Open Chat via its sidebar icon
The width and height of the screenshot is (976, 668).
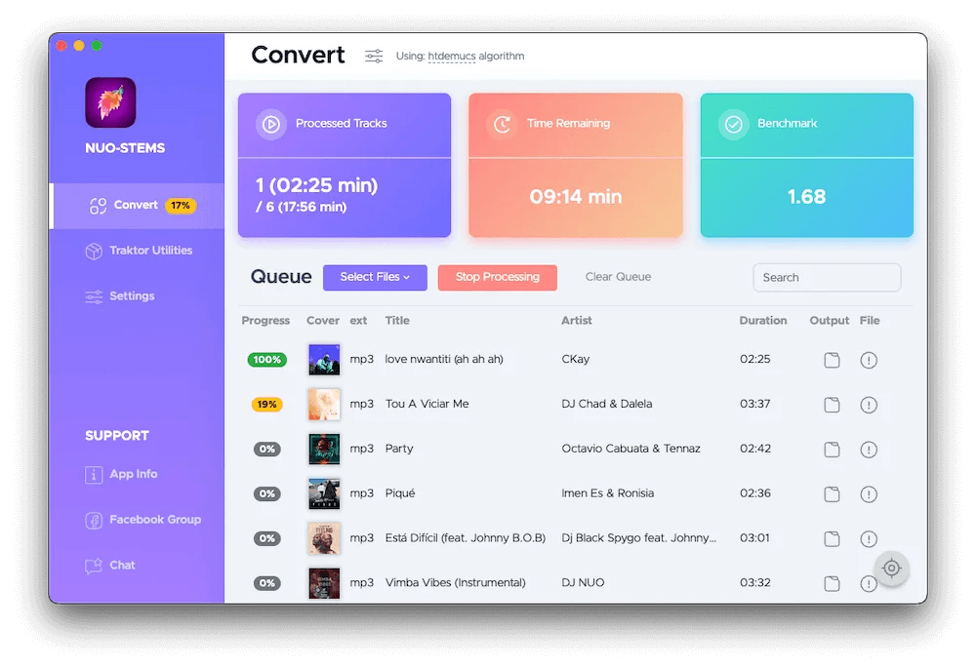pos(93,566)
